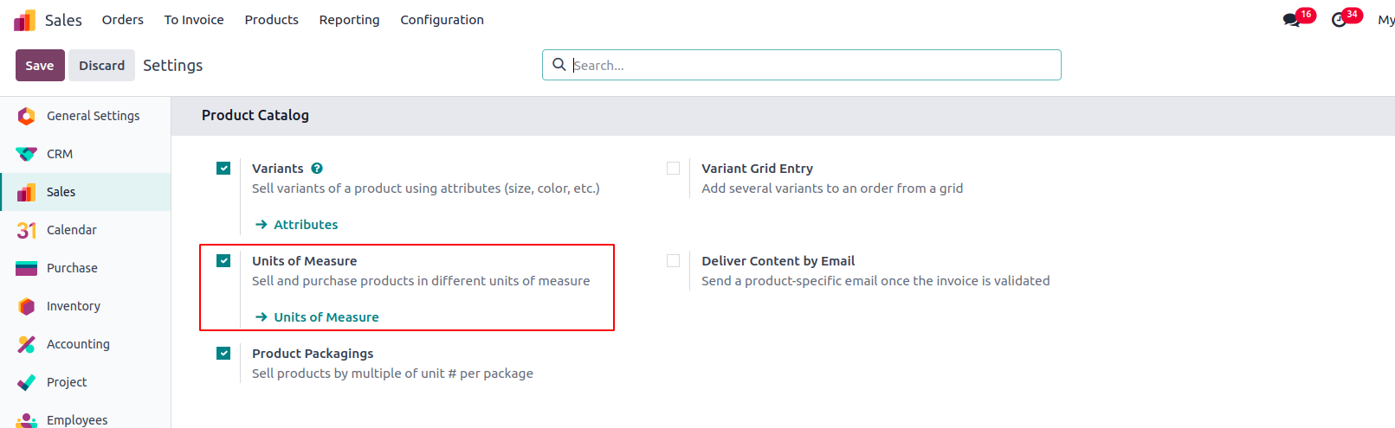
Task: Click the Variants help question mark icon
Action: click(x=317, y=169)
